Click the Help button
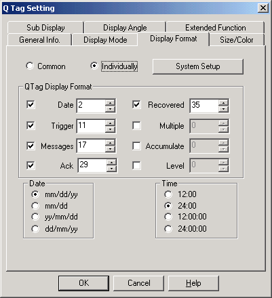Screen dimensions: 272x298 click(x=193, y=283)
